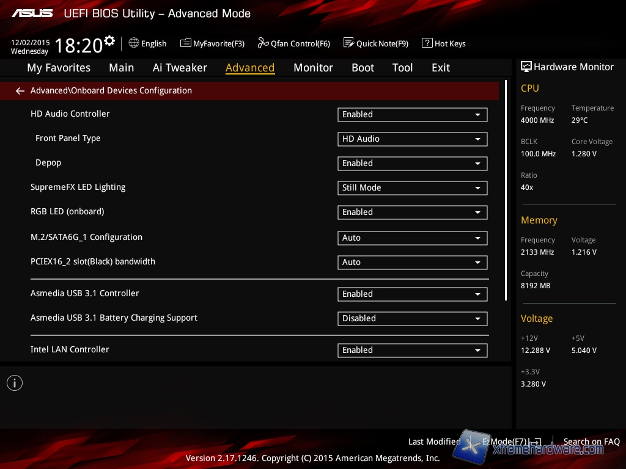The height and width of the screenshot is (469, 626).
Task: Click the Search on FAQ link
Action: (x=591, y=442)
